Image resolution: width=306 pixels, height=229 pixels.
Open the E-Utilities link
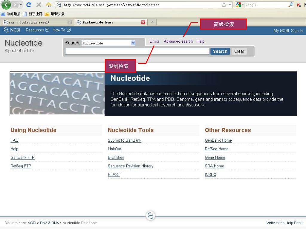(x=116, y=157)
